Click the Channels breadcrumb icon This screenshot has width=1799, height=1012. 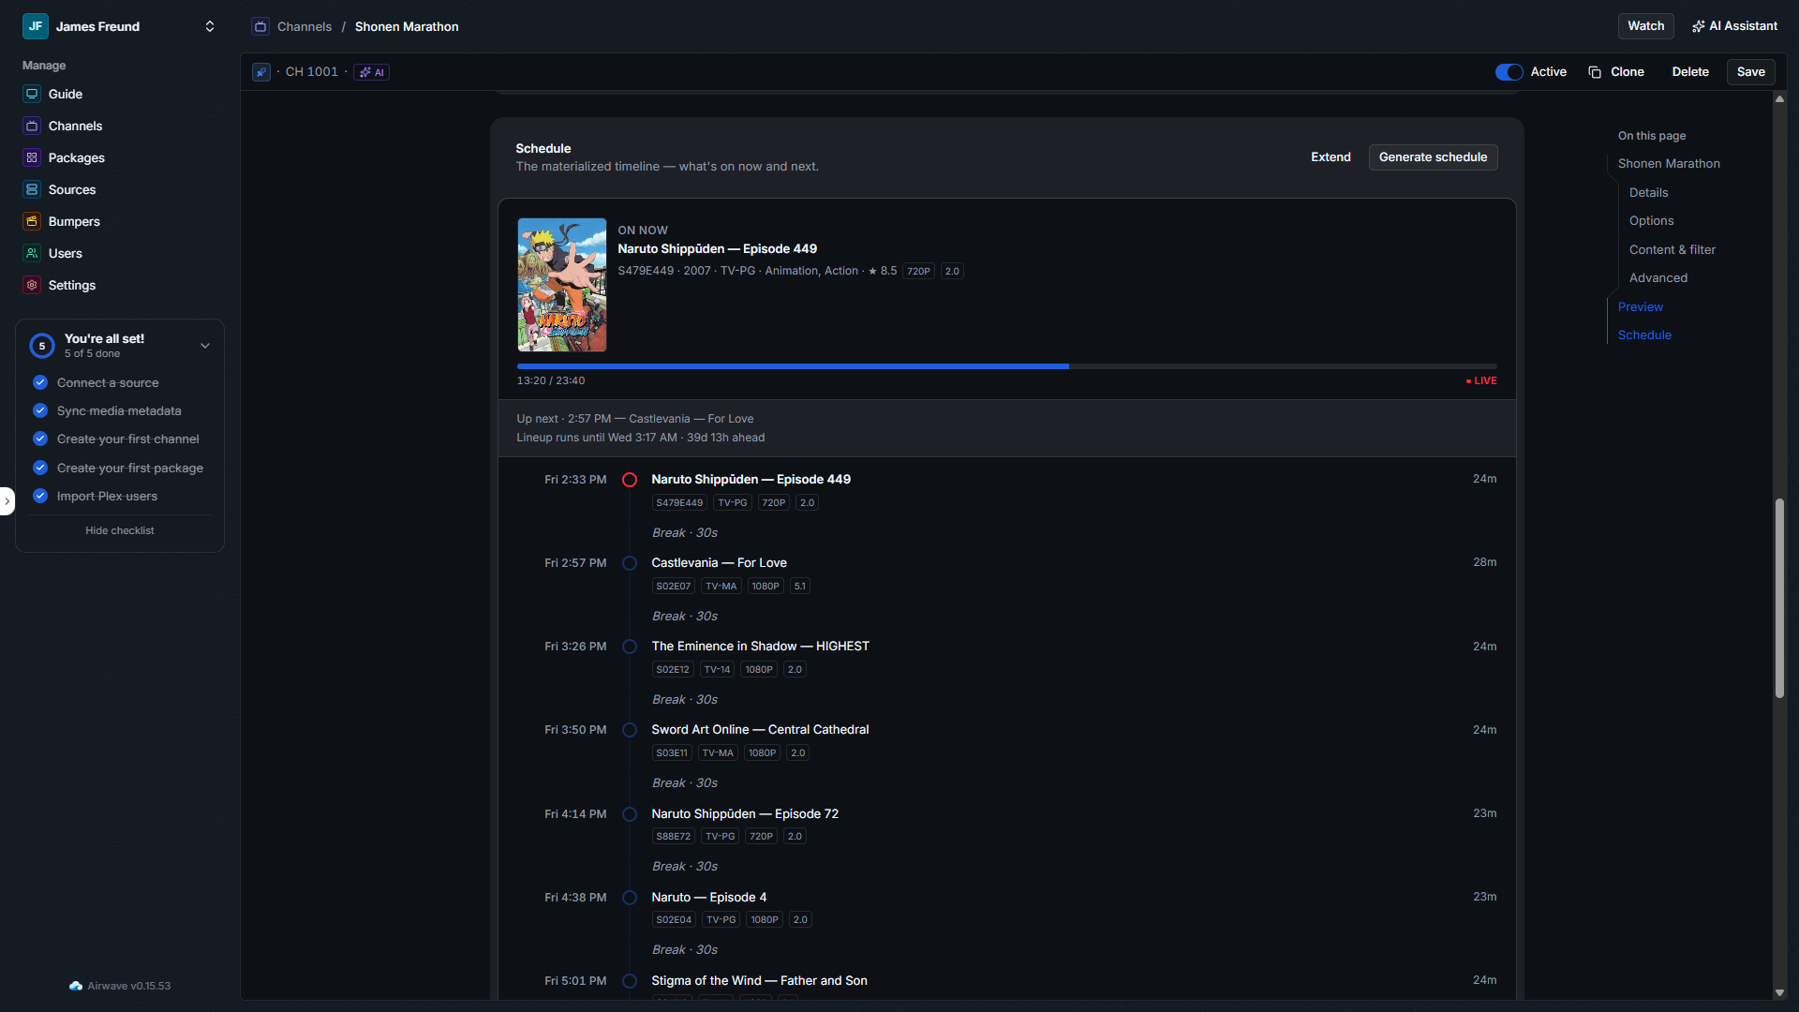tap(260, 26)
